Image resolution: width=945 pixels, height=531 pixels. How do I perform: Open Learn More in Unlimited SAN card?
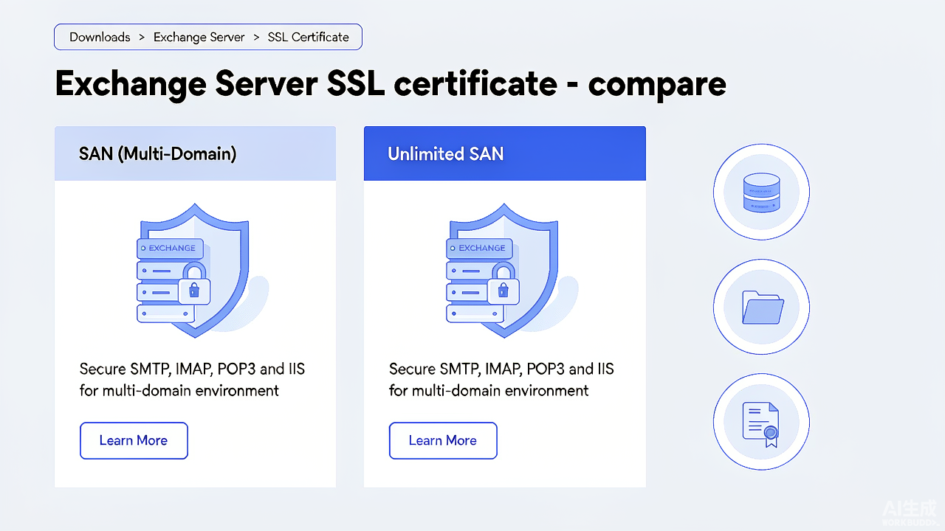coord(443,440)
